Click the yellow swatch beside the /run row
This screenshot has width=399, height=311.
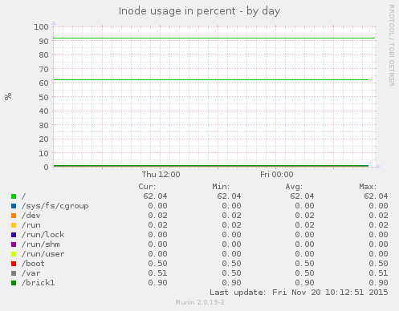pos(14,225)
